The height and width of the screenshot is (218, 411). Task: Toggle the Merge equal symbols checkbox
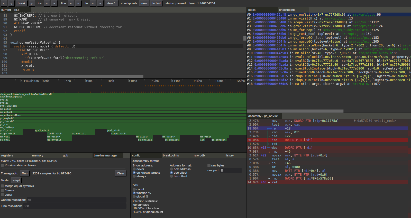(2, 186)
